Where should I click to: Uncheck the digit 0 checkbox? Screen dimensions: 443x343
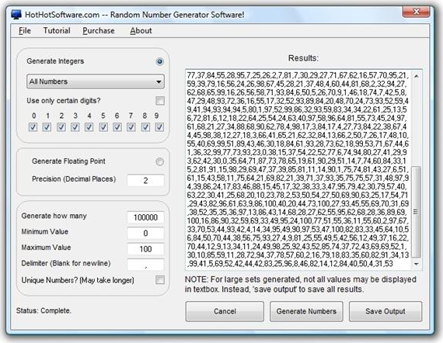click(33, 127)
